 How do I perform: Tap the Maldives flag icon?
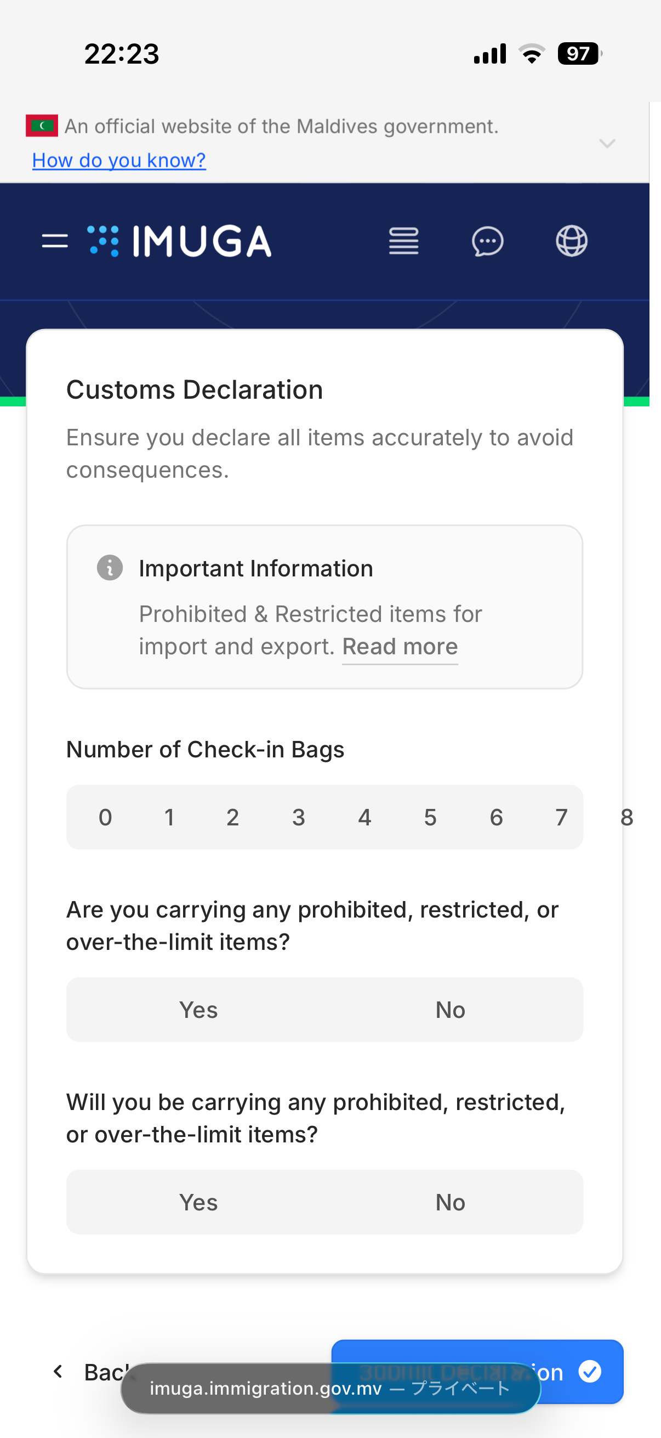[42, 126]
